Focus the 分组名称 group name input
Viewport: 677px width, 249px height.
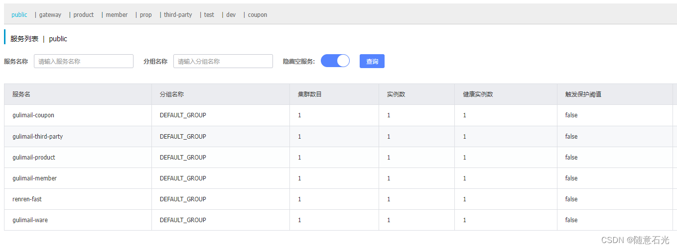223,61
